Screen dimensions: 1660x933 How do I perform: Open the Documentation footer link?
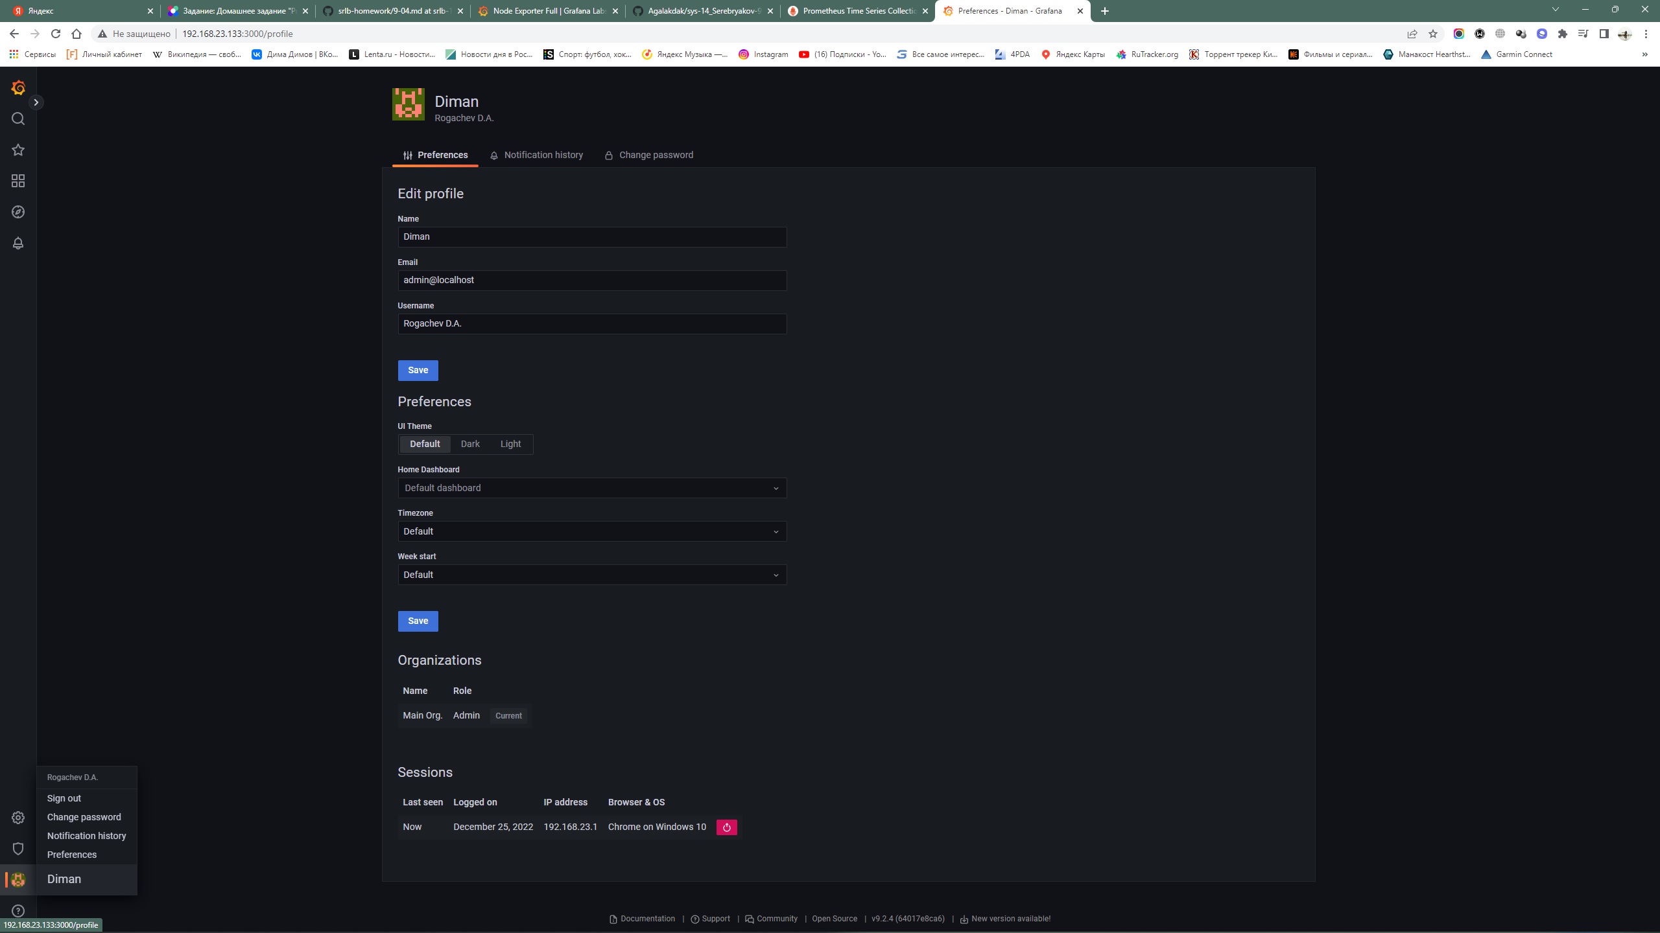pos(646,918)
